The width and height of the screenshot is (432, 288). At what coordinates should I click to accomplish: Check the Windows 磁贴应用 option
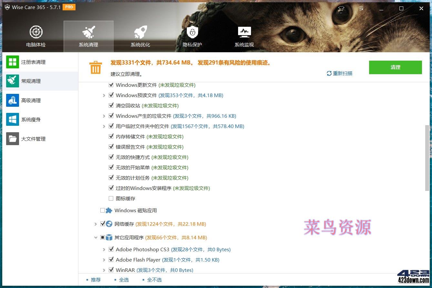click(103, 210)
